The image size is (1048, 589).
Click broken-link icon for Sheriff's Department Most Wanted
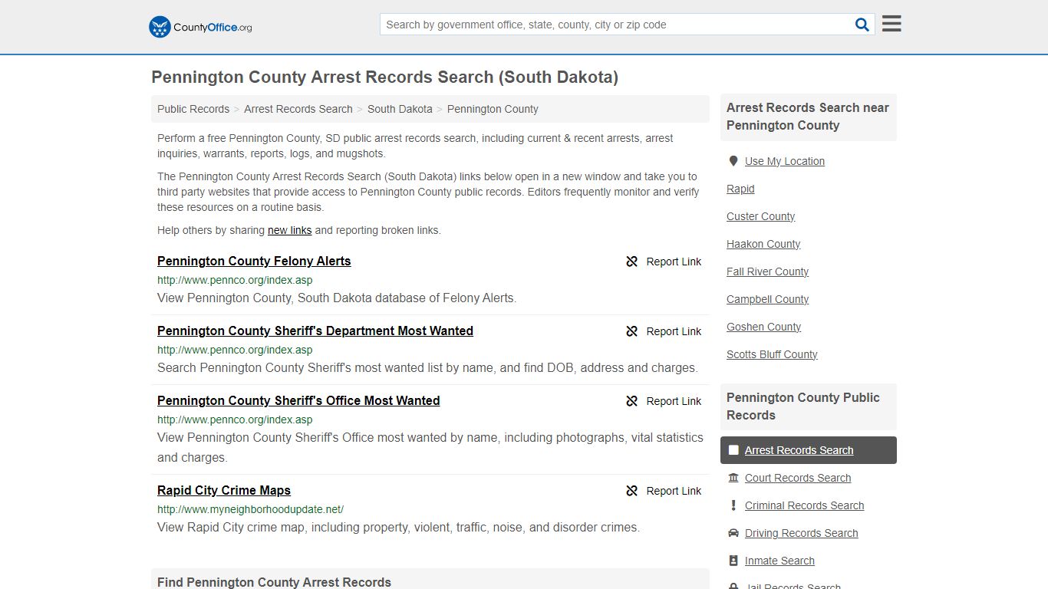(x=632, y=331)
